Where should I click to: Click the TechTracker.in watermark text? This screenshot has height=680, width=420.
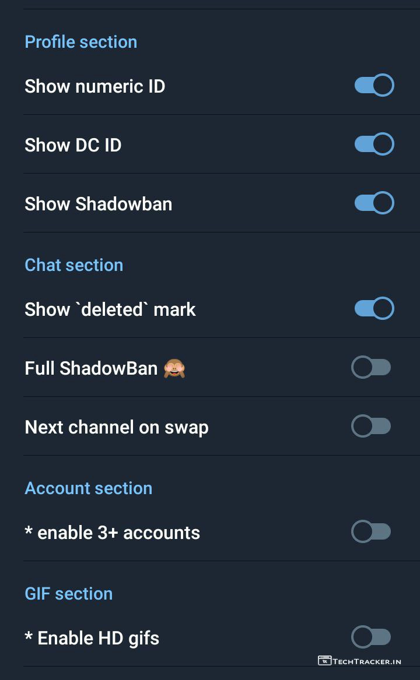click(x=367, y=661)
